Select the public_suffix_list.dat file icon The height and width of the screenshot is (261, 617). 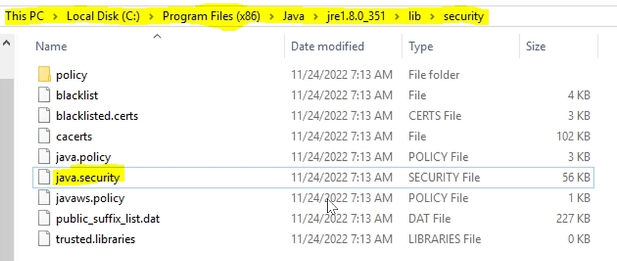pyautogui.click(x=44, y=219)
